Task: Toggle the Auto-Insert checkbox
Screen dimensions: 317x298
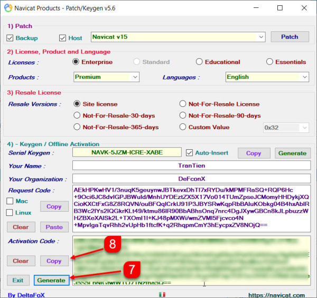Action: pos(189,153)
